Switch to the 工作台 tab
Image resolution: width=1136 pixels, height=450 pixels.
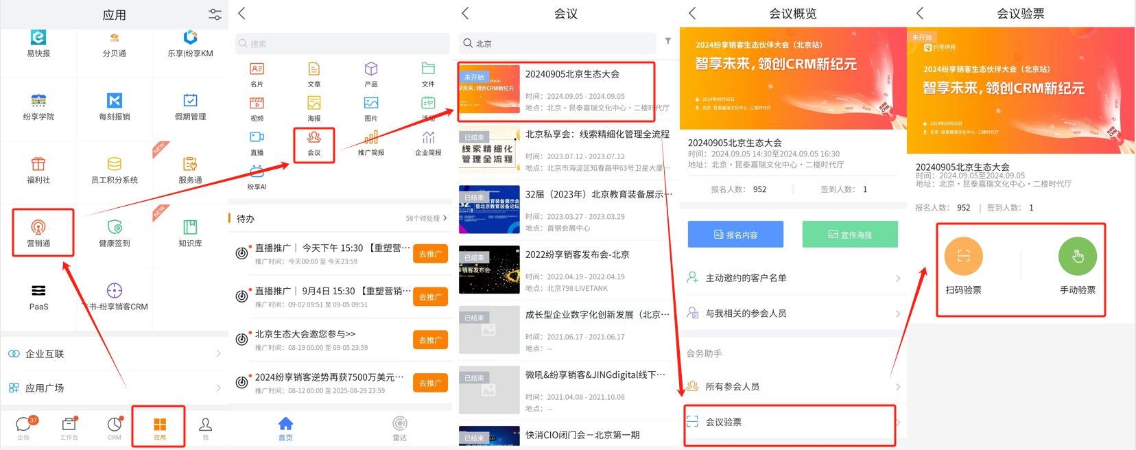pos(69,427)
